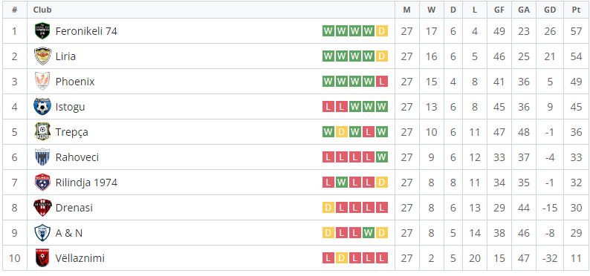Click Phoenix's latest red L result badge
This screenshot has height=276, width=590.
[381, 82]
